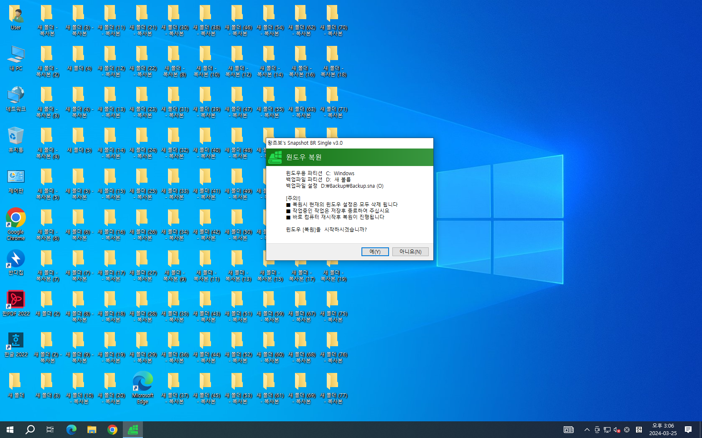Select the 제어판 control panel icon
The width and height of the screenshot is (702, 438).
point(16,181)
